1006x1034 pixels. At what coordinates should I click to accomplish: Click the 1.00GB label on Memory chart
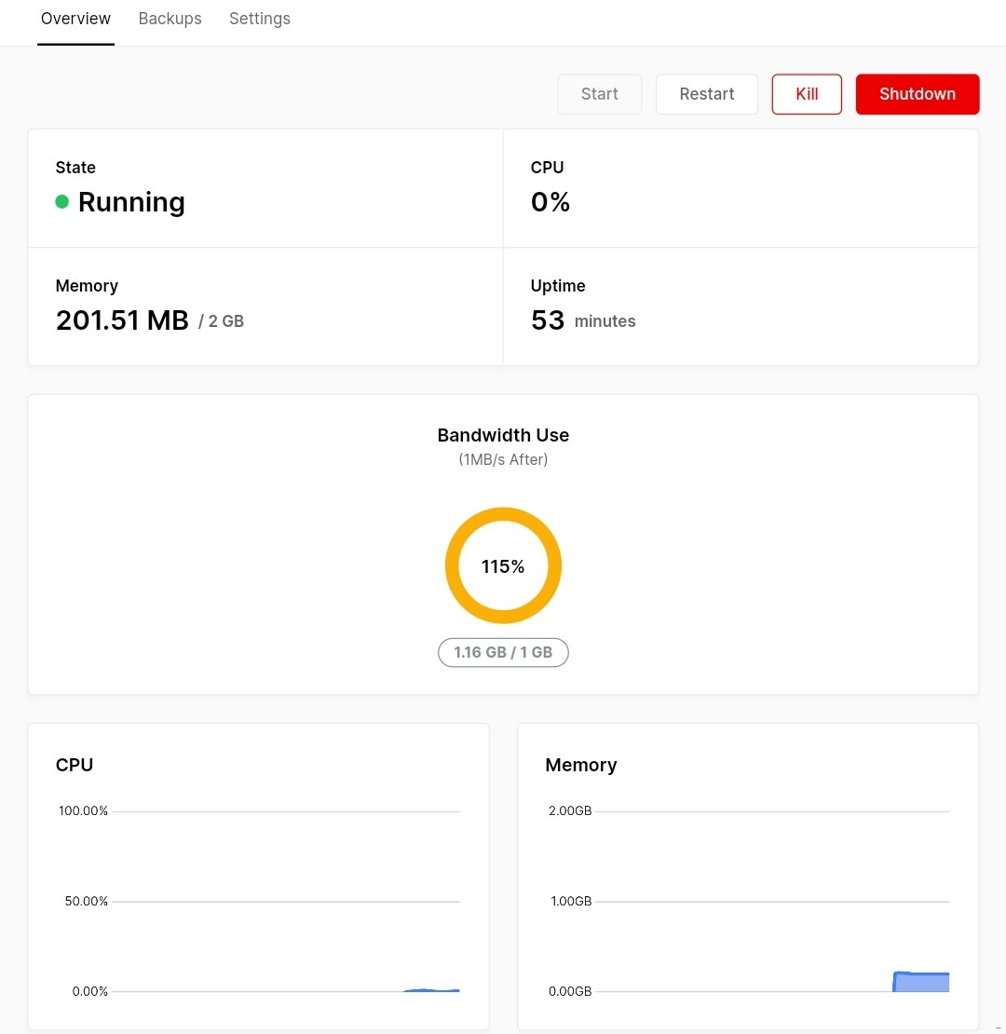[570, 901]
